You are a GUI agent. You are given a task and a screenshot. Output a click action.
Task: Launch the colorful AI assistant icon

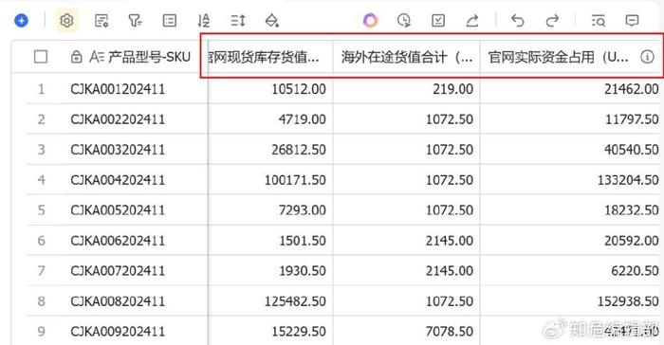pos(370,20)
